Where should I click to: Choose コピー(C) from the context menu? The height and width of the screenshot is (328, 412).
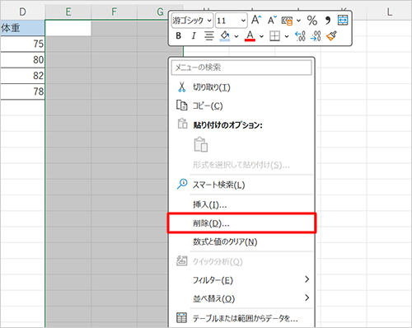point(241,105)
